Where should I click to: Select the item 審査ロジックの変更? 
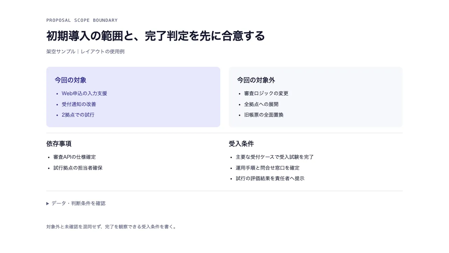click(x=266, y=93)
